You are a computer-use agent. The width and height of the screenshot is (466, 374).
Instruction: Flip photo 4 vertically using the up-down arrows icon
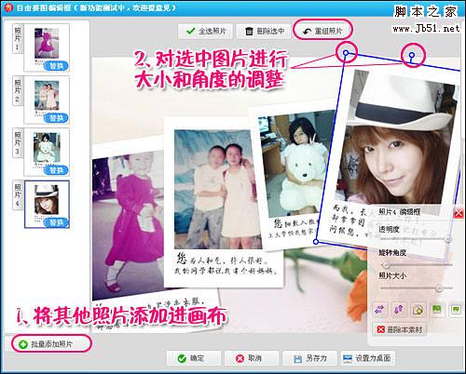399,310
